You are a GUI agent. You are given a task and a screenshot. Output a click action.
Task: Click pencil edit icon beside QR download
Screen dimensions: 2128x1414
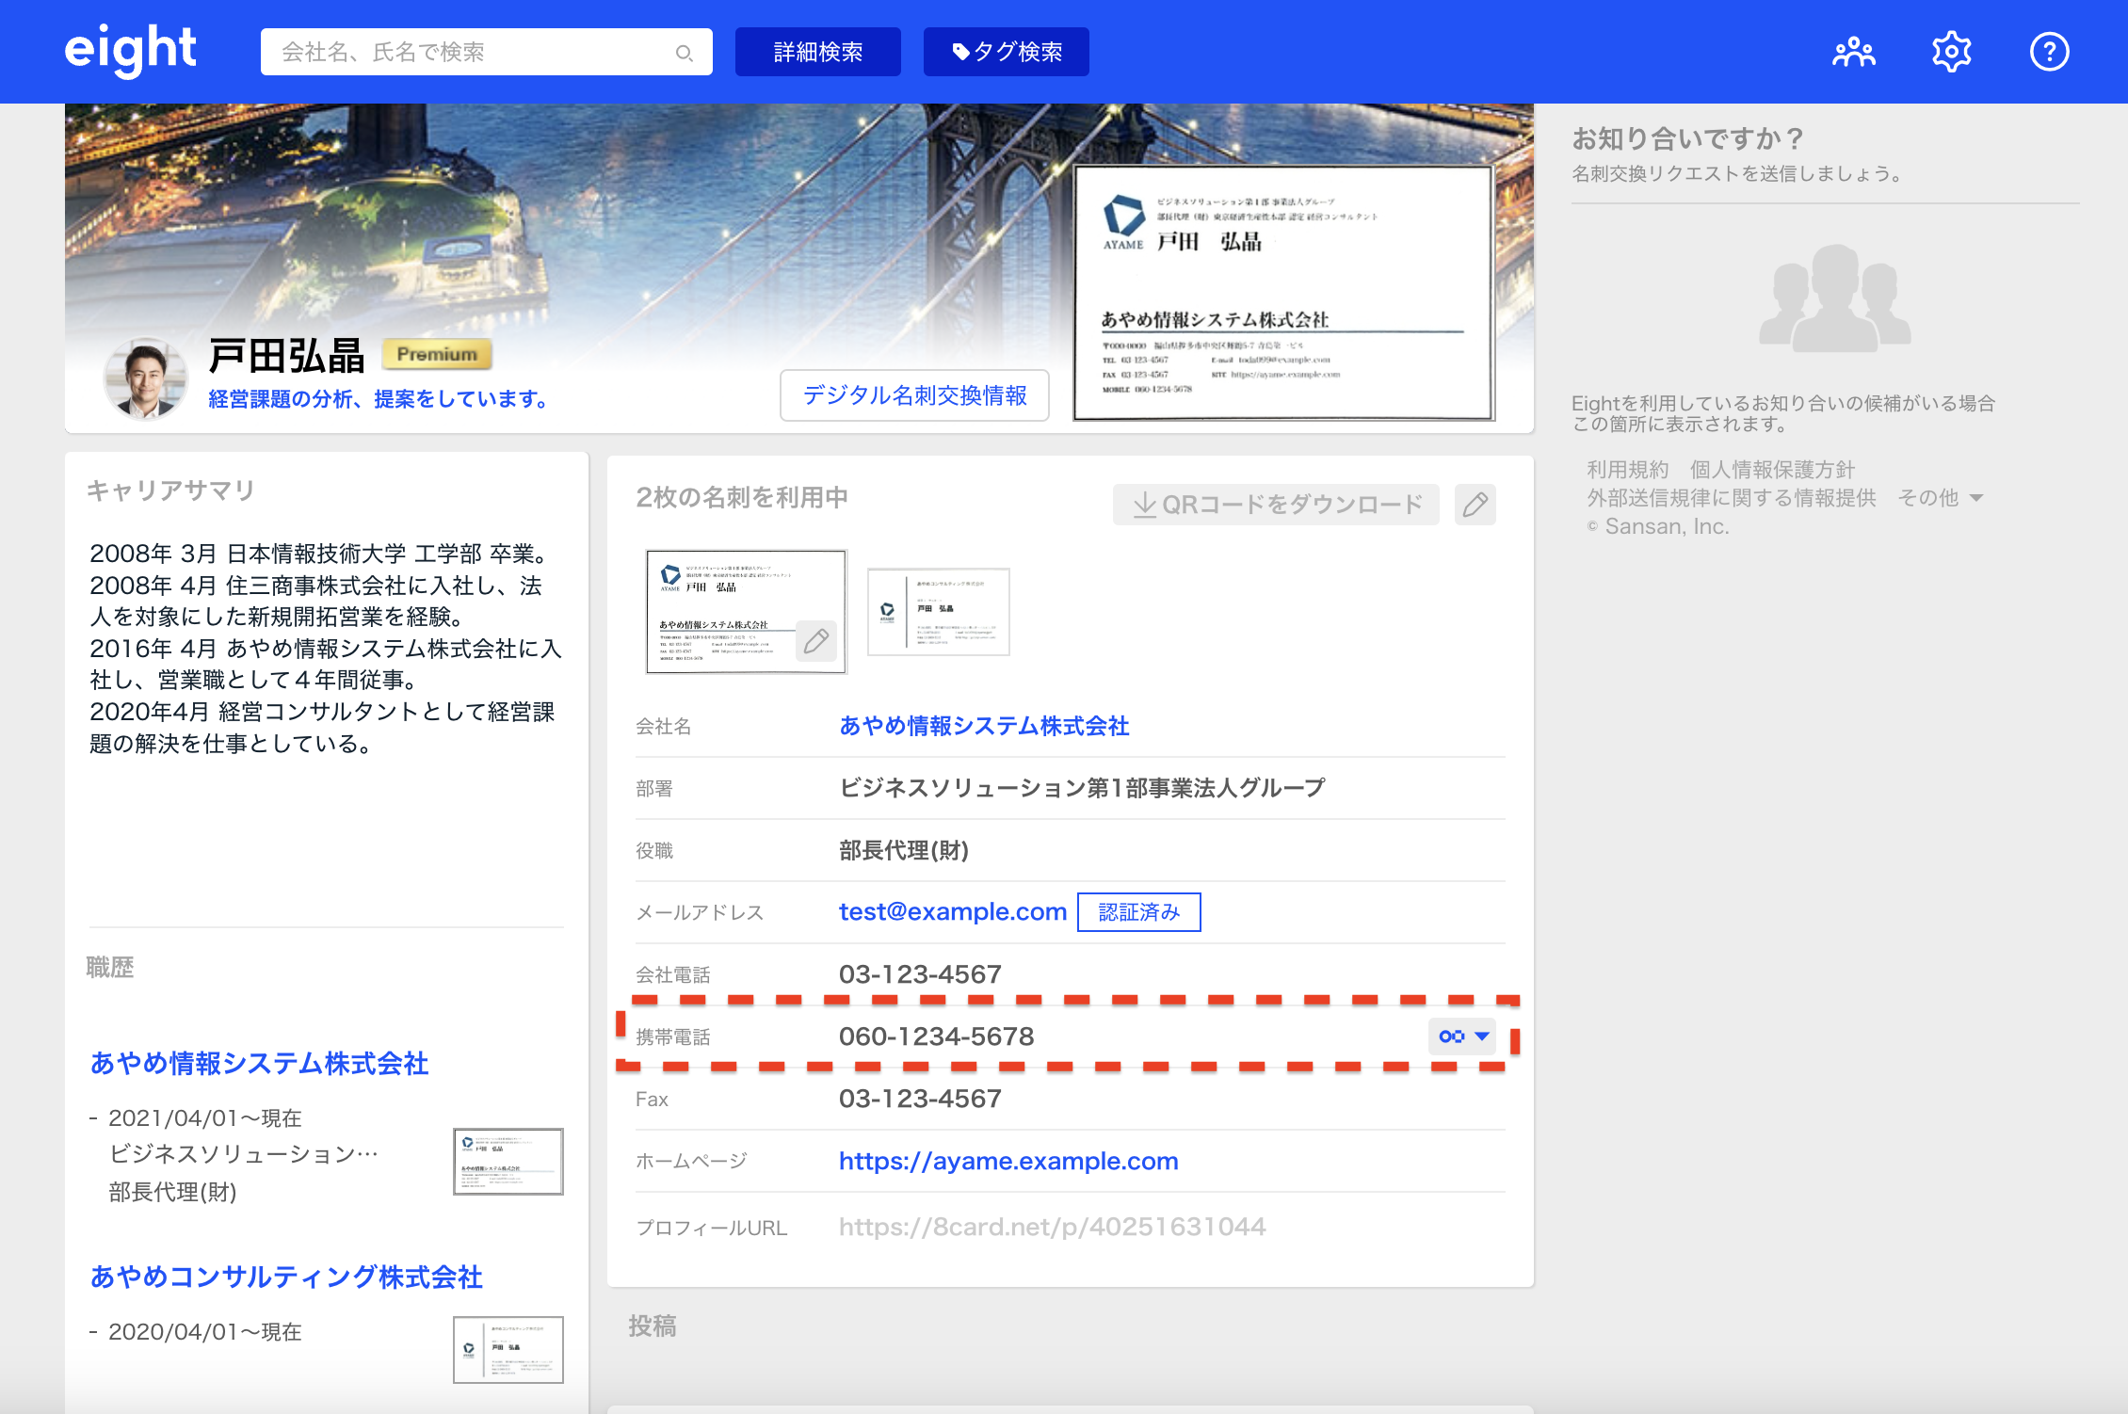[1475, 505]
